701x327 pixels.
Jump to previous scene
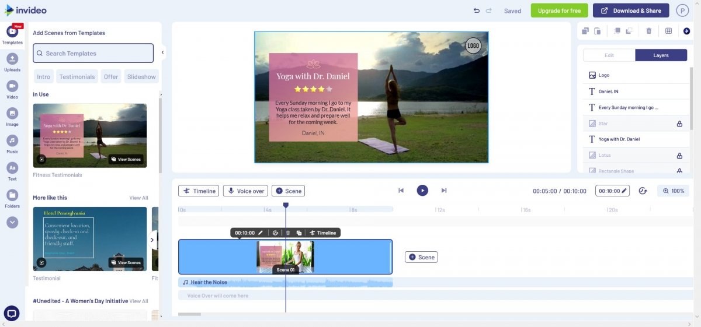coord(401,191)
